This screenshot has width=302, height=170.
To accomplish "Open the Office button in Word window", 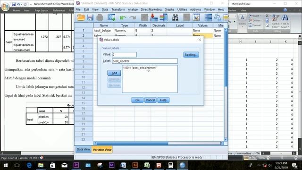I will coord(5,7).
